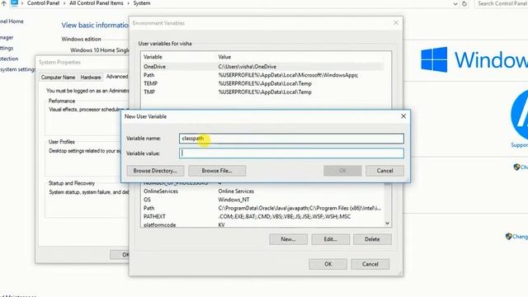
Task: Confirm Environment Variables with OK
Action: point(328,264)
